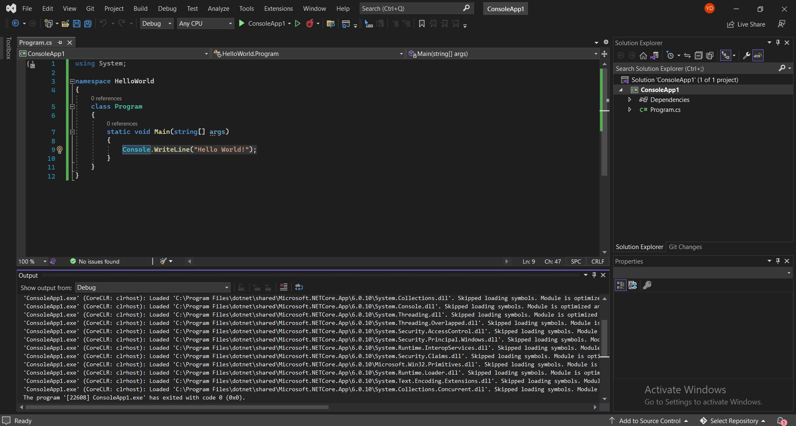Viewport: 796px width, 426px height.
Task: Save Program.cs with the single floppy icon
Action: click(x=77, y=24)
